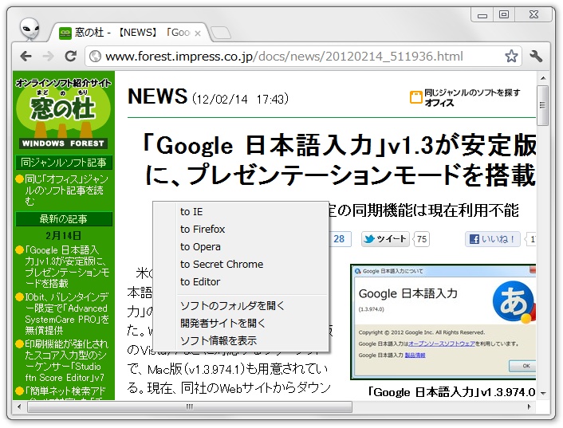Click vertical scrollbar up arrow
Screen dimensions: 563x428
[543, 78]
